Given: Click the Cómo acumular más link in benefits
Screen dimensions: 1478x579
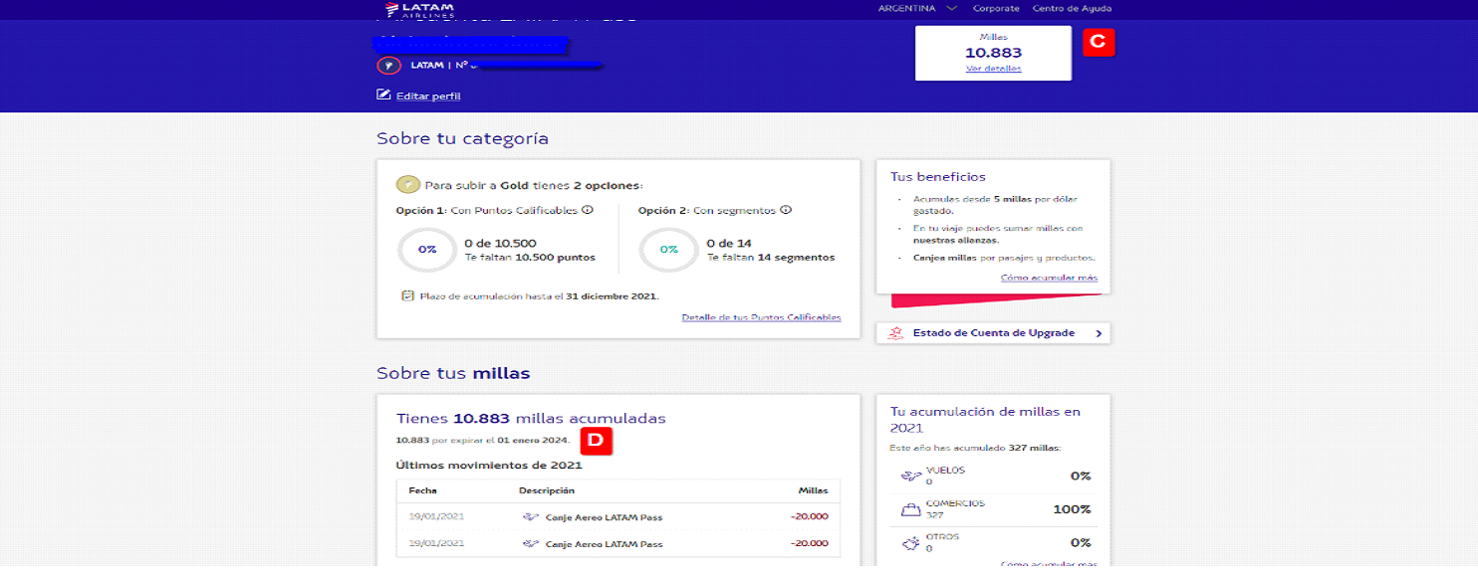Looking at the screenshot, I should point(1049,278).
